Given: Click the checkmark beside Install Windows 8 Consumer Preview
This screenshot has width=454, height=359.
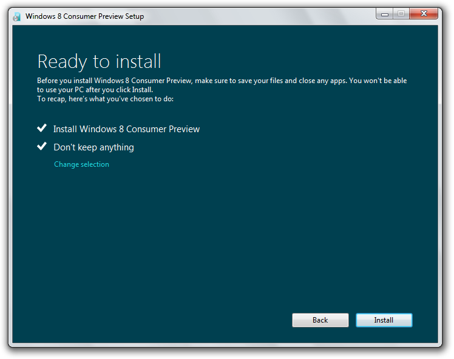Looking at the screenshot, I should 42,128.
